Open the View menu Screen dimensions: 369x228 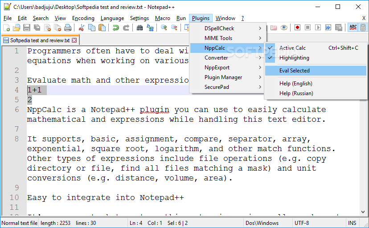(x=60, y=18)
